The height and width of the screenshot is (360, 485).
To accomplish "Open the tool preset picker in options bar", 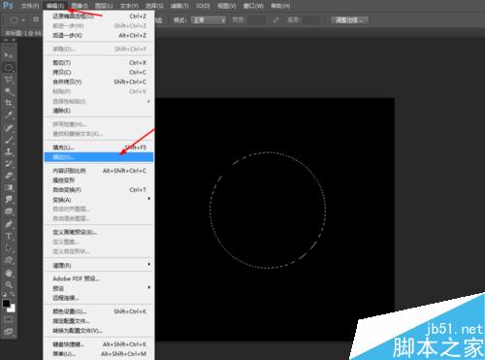I will pos(16,20).
